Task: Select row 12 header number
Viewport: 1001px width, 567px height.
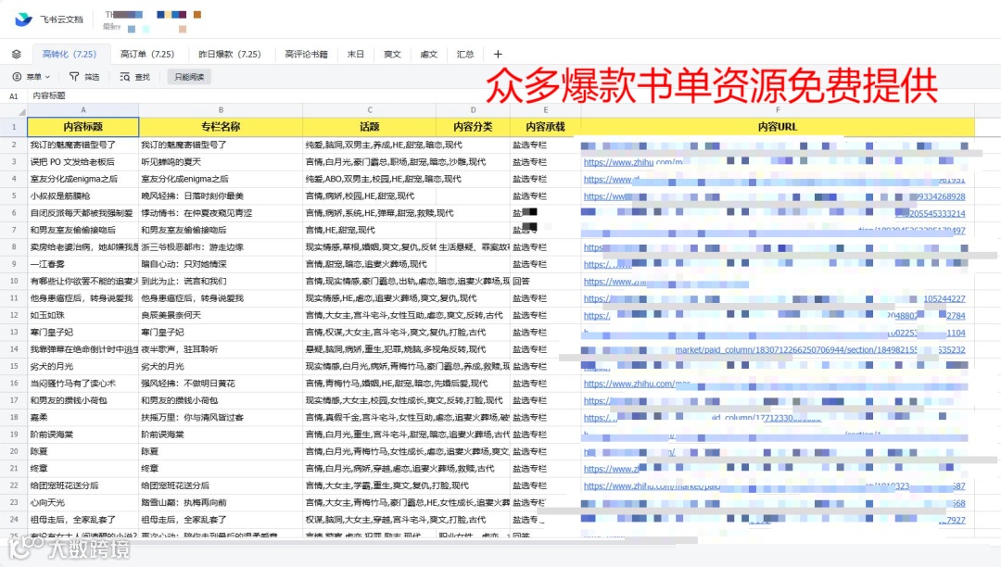Action: click(13, 315)
